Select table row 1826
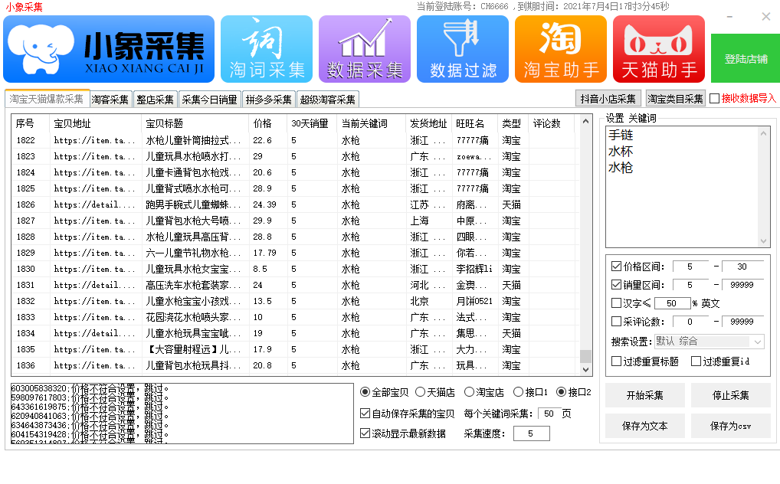The width and height of the screenshot is (780, 484). pyautogui.click(x=296, y=204)
